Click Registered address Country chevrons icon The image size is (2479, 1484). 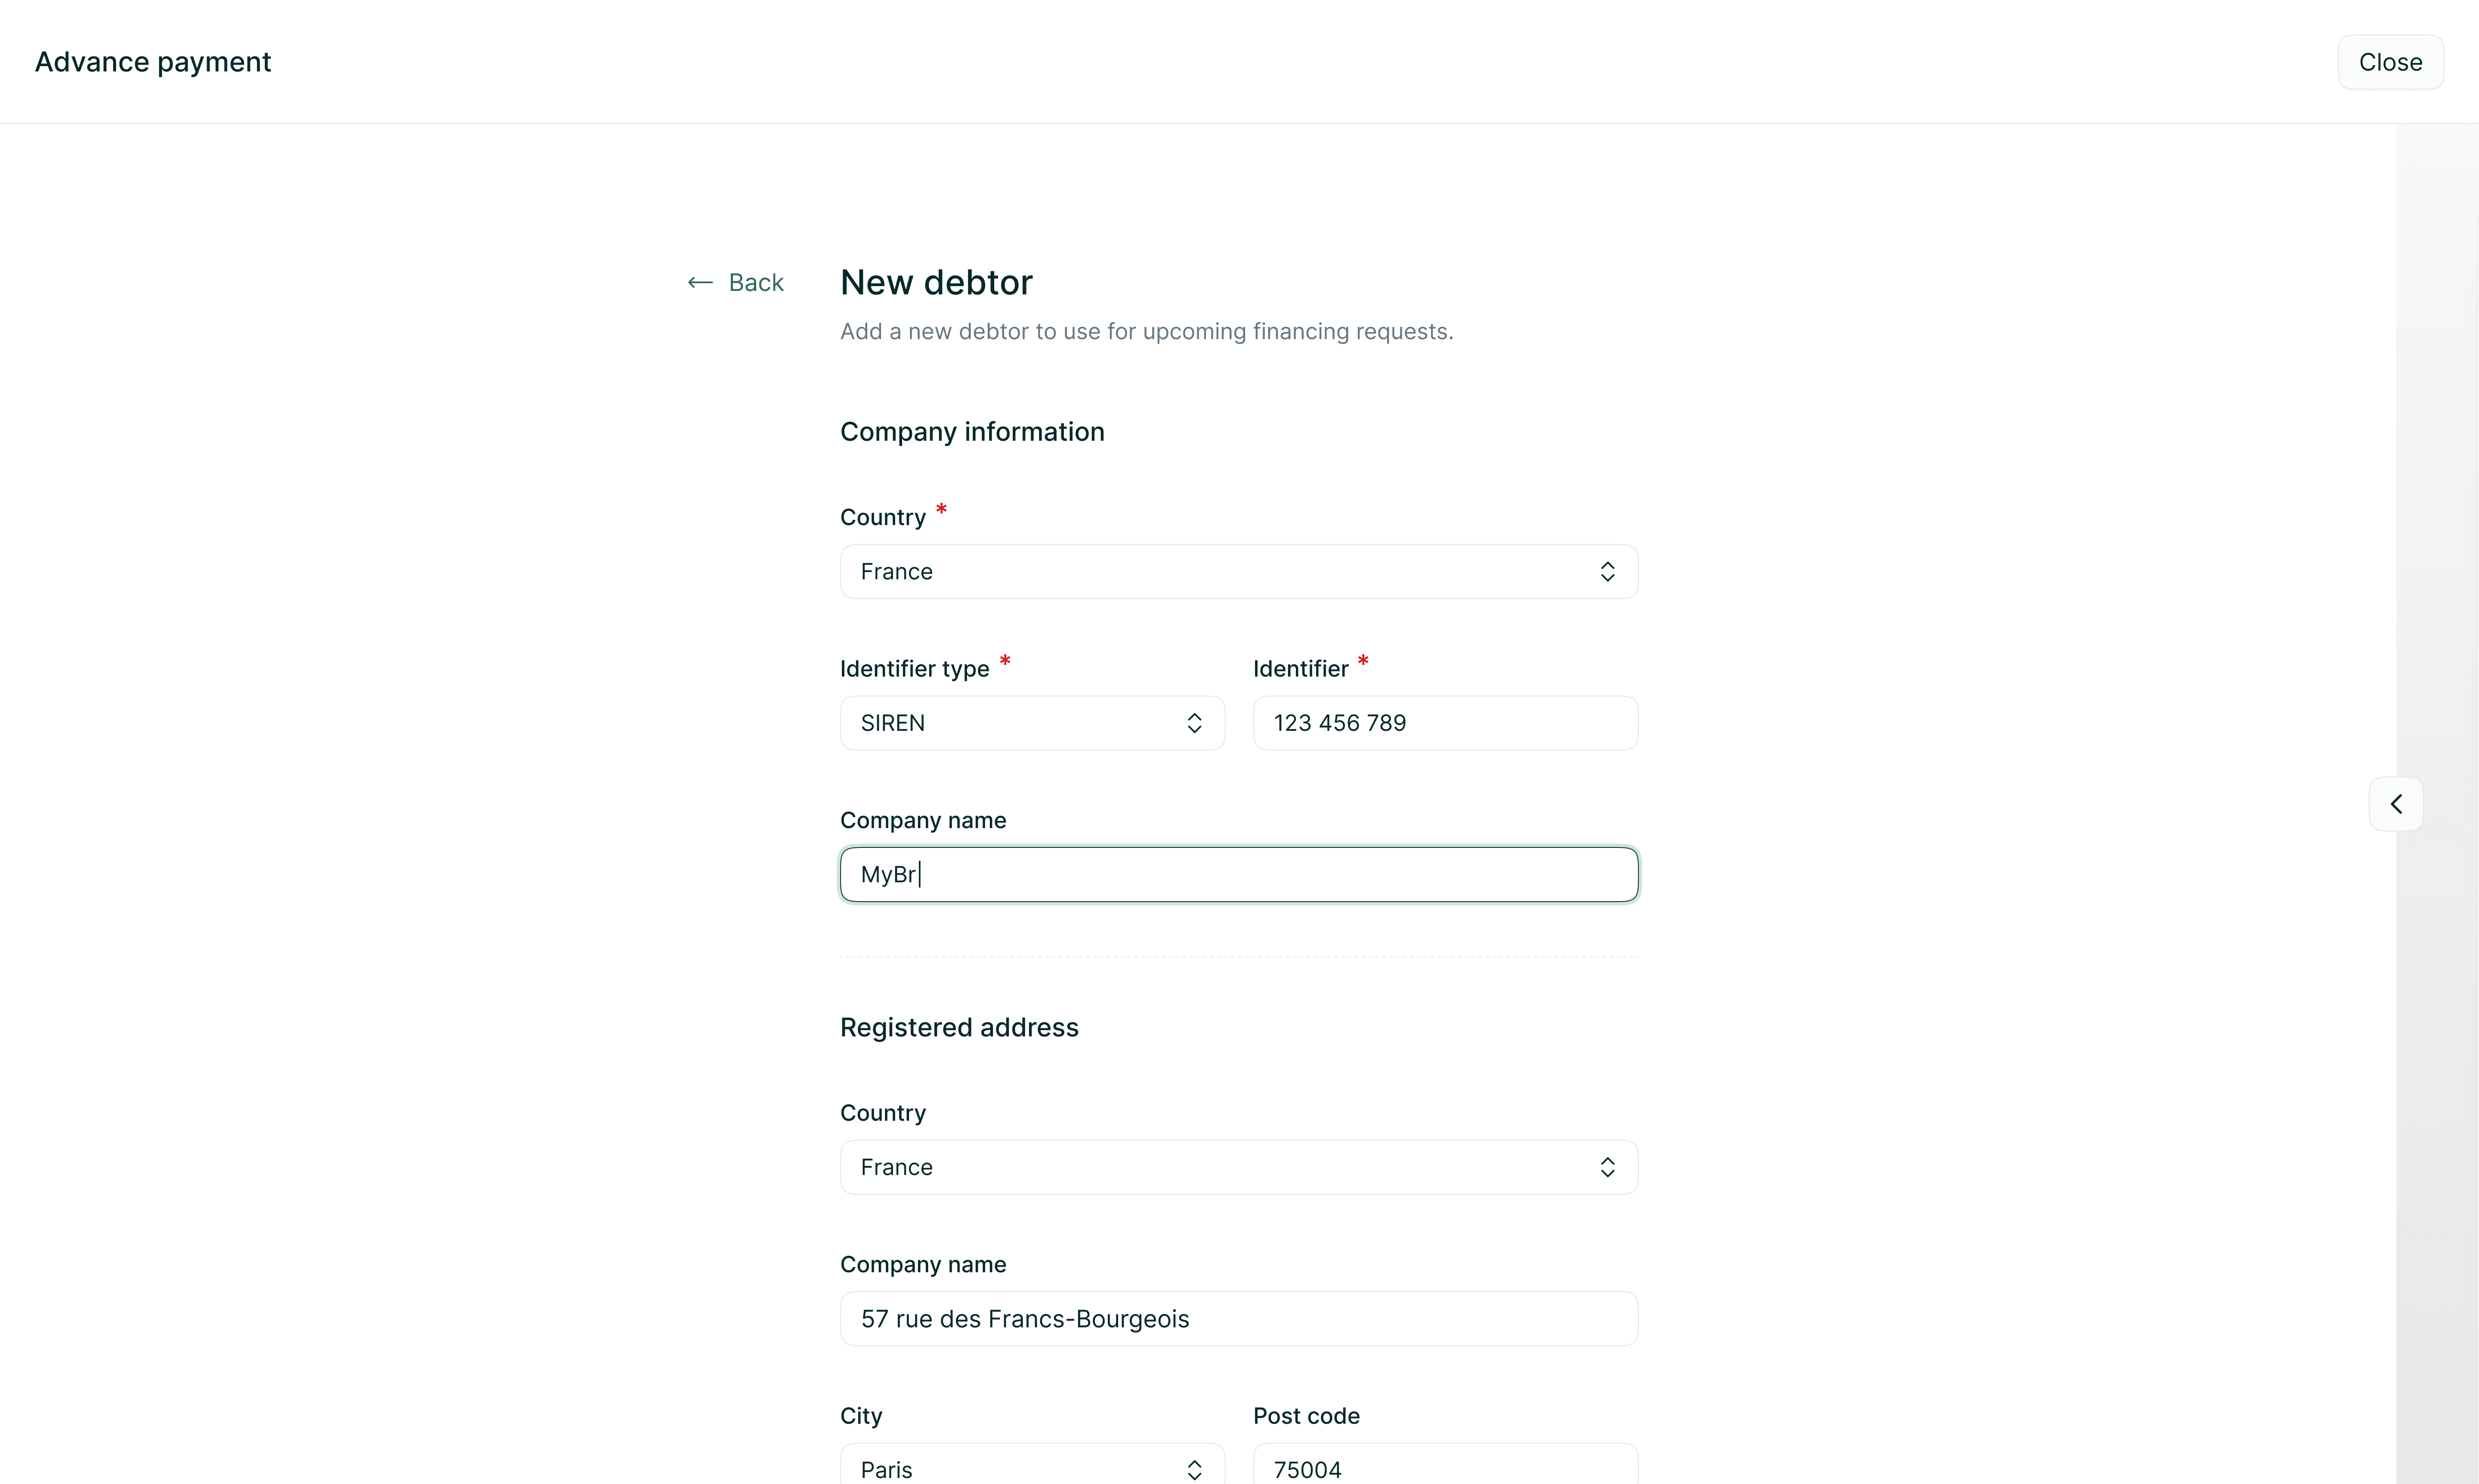coord(1607,1167)
